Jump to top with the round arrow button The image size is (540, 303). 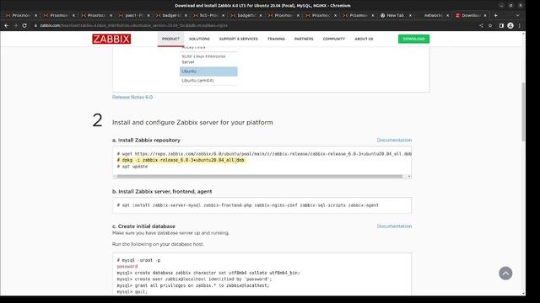pos(505,274)
